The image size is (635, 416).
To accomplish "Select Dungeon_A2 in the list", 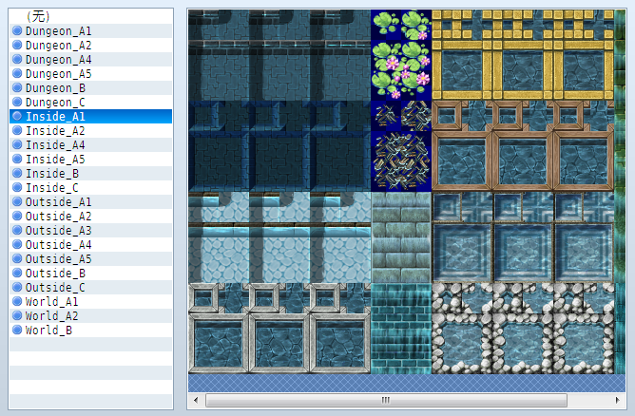I will 90,46.
